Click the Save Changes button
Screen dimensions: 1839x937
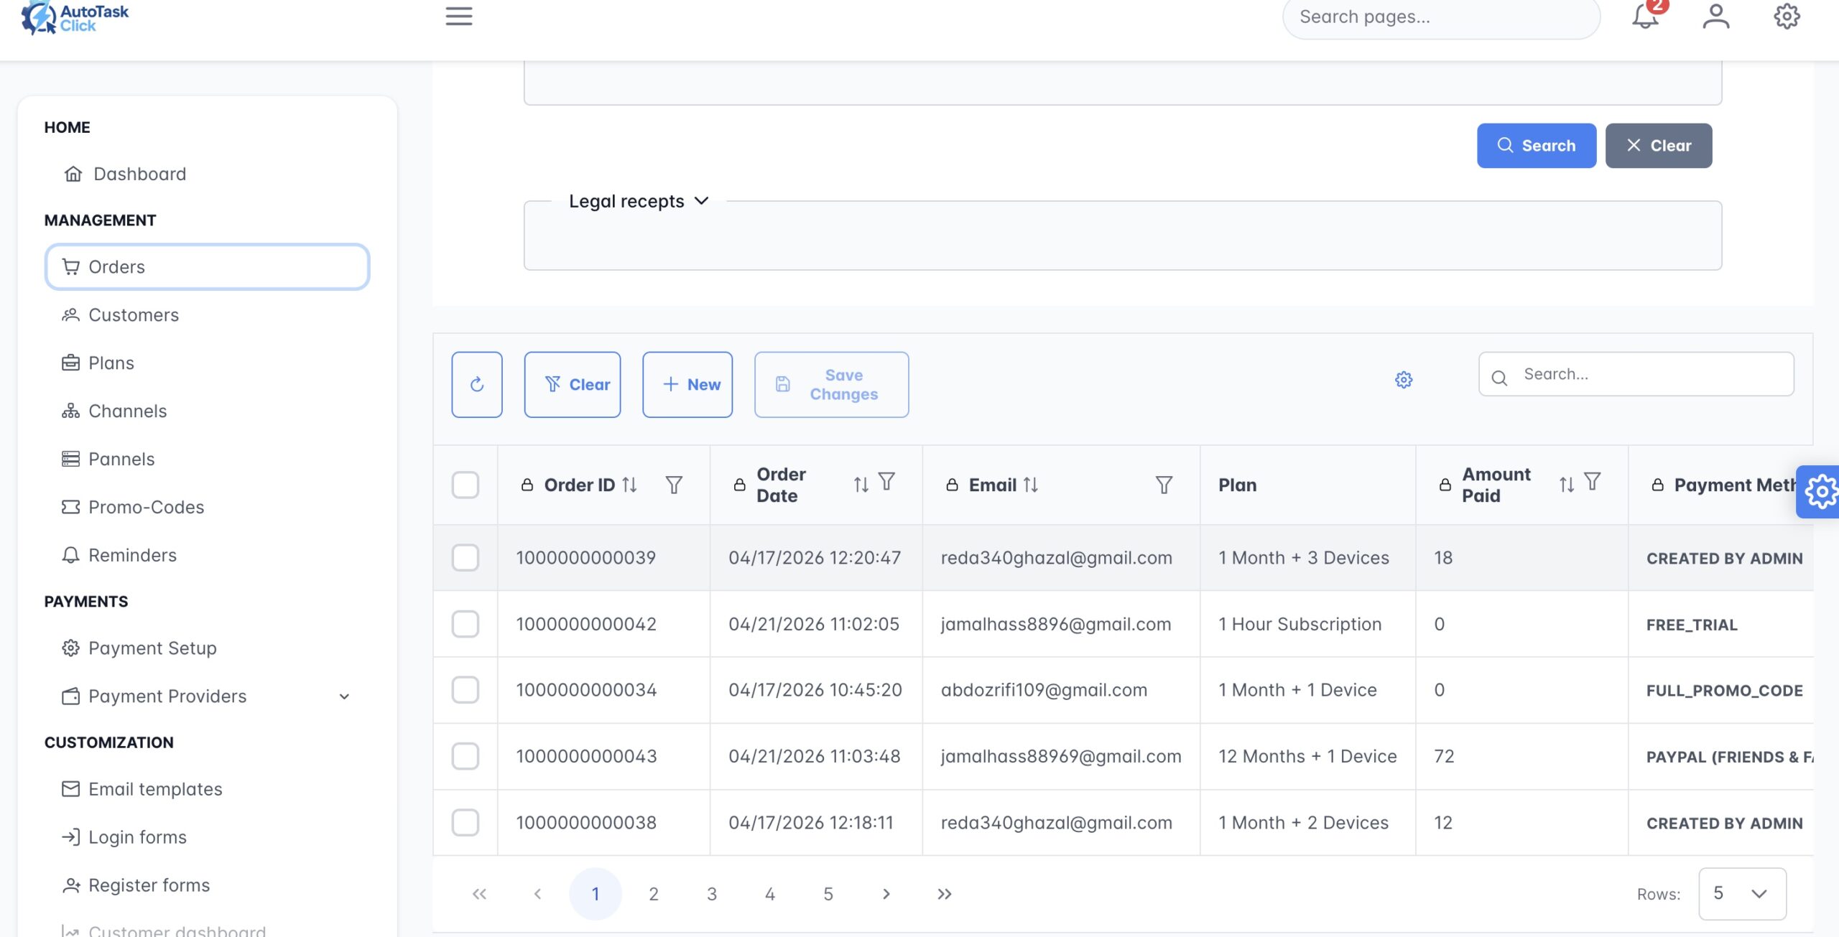(x=831, y=384)
